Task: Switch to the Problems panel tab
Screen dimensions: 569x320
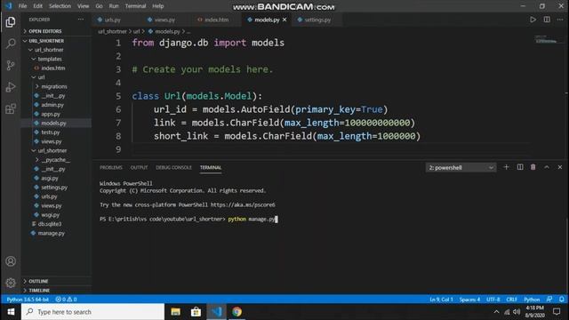Action: click(111, 168)
